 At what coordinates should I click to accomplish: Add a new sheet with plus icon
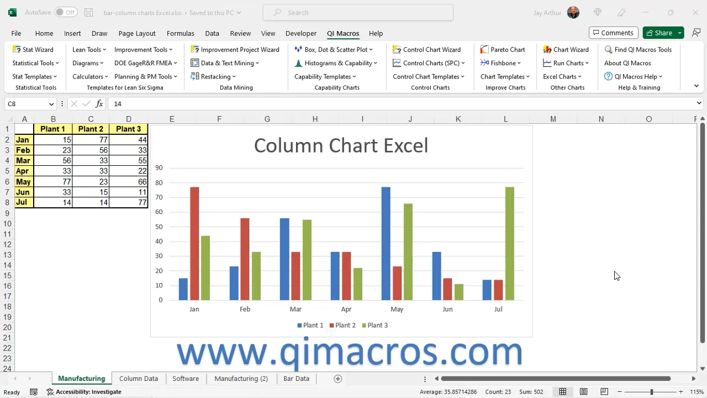[x=338, y=379]
